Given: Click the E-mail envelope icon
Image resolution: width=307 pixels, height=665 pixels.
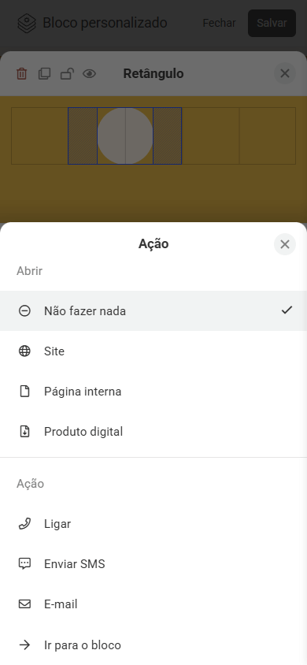Looking at the screenshot, I should 24,604.
